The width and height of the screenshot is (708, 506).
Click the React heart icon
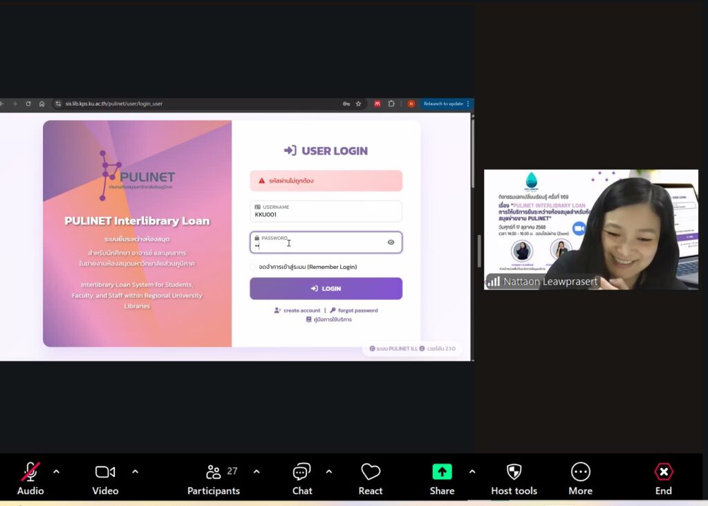click(371, 472)
